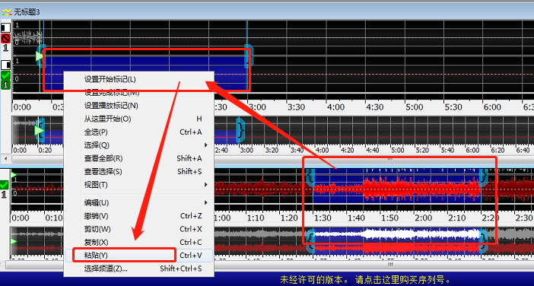
Task: Click the right bracket marker in upper overview strip
Action: tap(240, 130)
